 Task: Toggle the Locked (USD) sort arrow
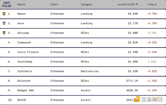point(137,4)
